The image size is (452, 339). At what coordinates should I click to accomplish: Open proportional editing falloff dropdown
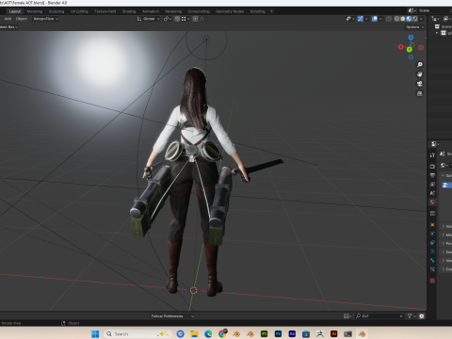202,19
